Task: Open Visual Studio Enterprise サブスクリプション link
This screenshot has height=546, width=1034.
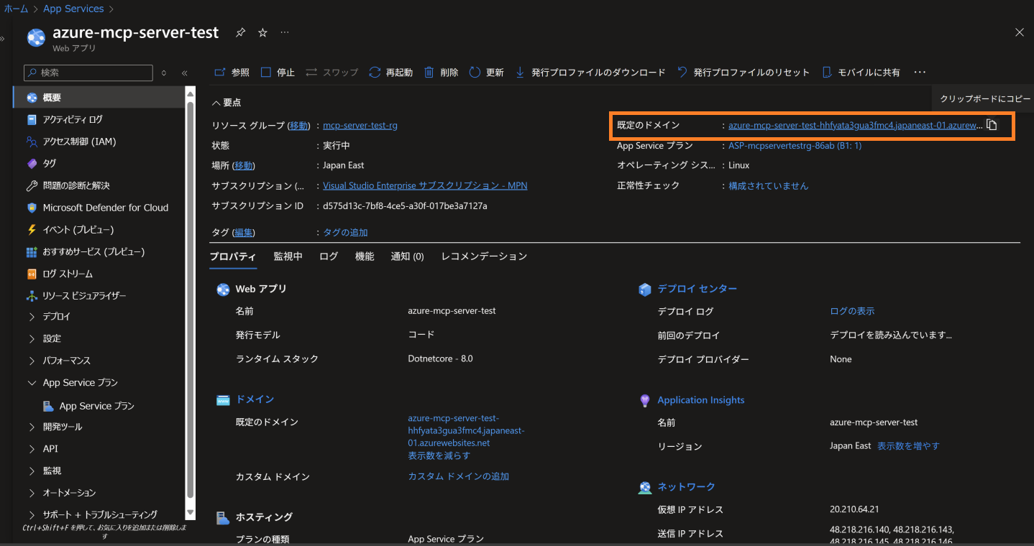Action: pyautogui.click(x=425, y=185)
